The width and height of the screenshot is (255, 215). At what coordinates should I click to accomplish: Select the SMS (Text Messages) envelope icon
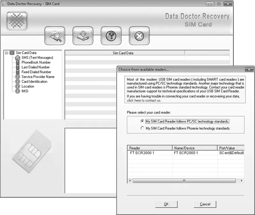point(18,58)
